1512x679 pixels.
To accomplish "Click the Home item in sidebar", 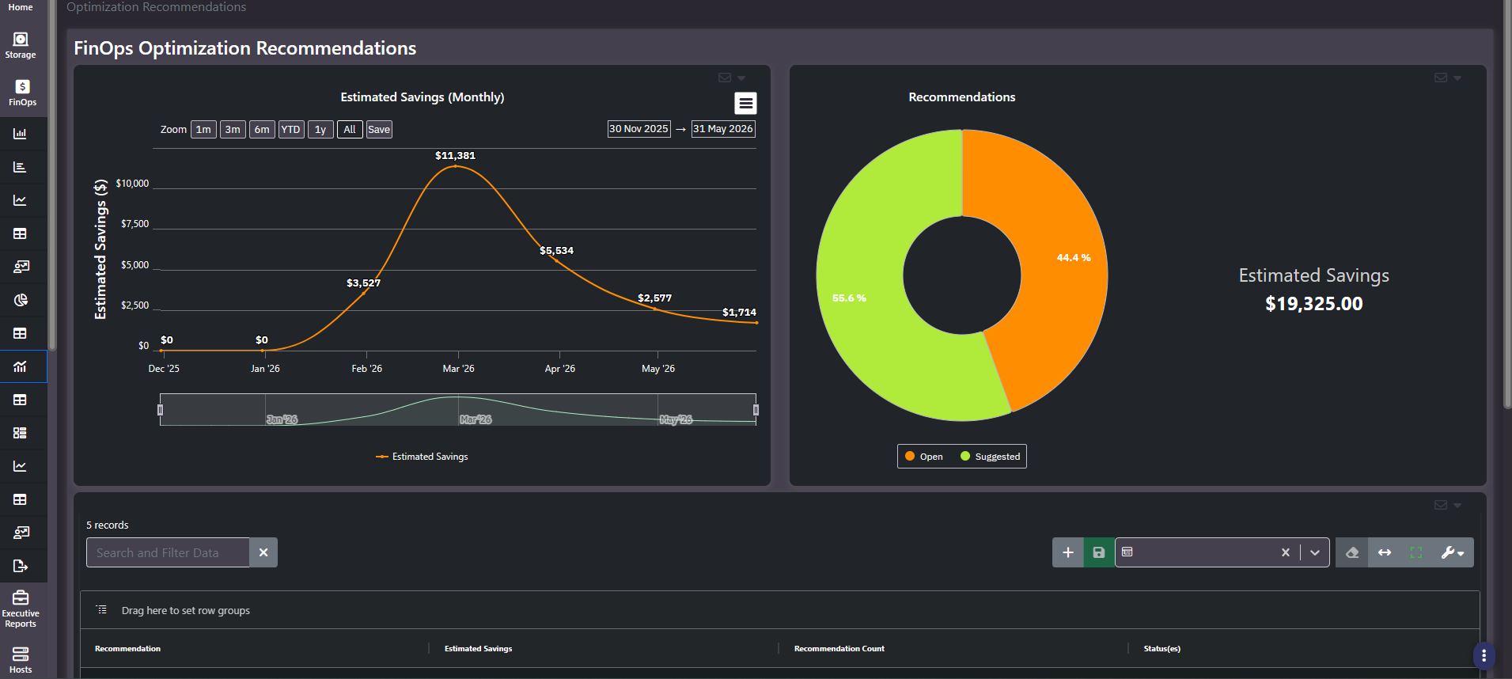I will [21, 7].
